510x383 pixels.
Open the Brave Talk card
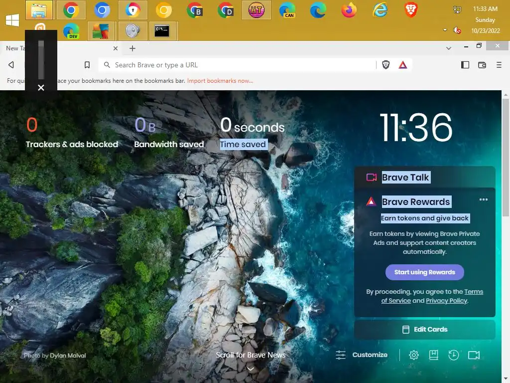tap(424, 177)
